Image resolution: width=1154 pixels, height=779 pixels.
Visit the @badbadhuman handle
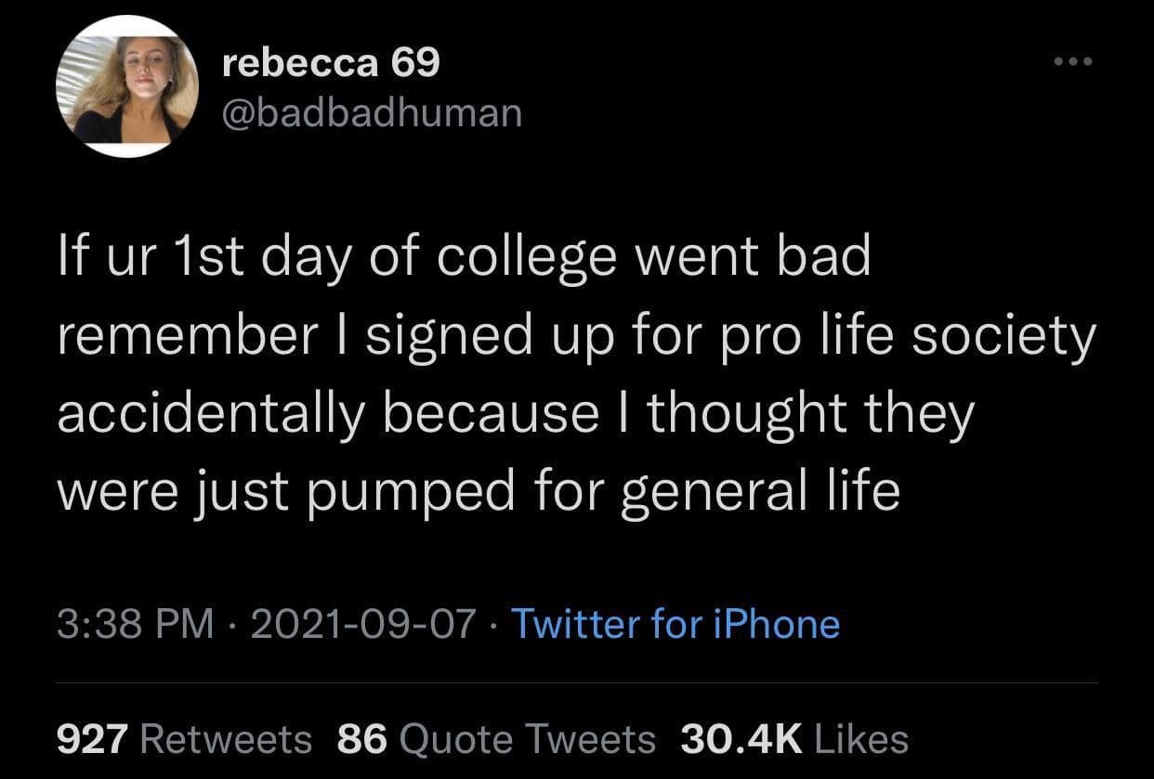(x=373, y=113)
